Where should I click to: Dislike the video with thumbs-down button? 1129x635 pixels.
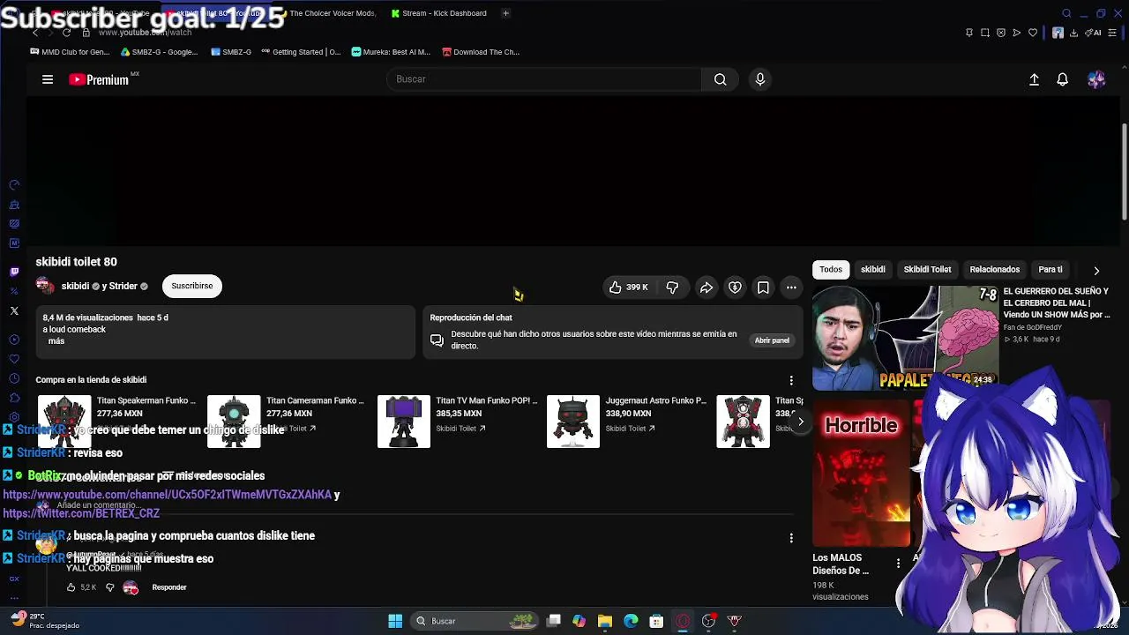click(x=672, y=287)
